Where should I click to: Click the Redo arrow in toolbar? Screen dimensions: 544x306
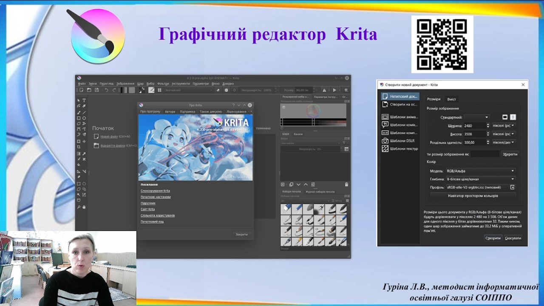coord(114,90)
